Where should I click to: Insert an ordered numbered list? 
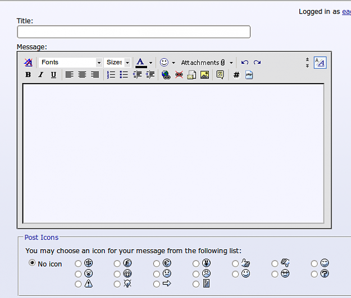[x=111, y=74]
